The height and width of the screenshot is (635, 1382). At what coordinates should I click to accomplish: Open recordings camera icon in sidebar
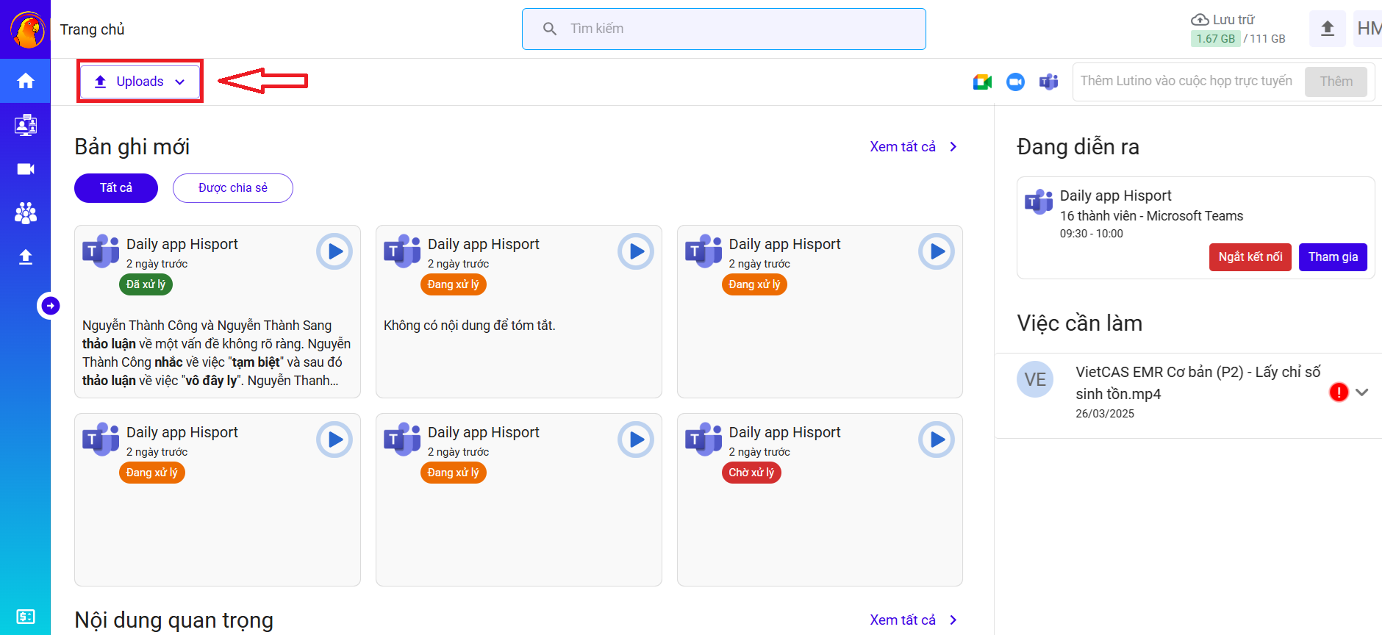click(x=26, y=169)
